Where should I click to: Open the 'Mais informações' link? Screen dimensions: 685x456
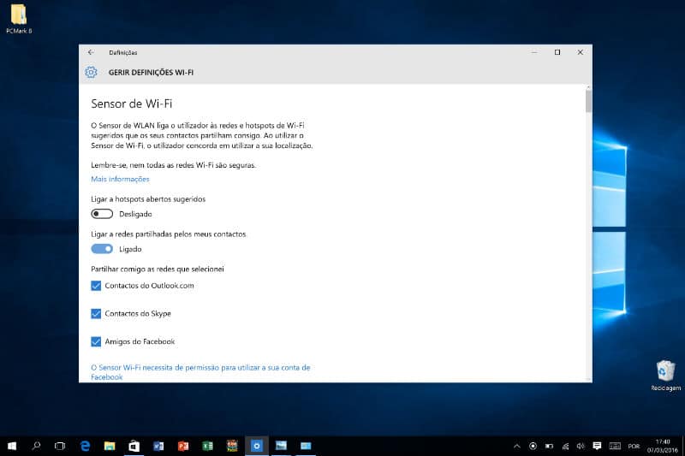pos(120,179)
